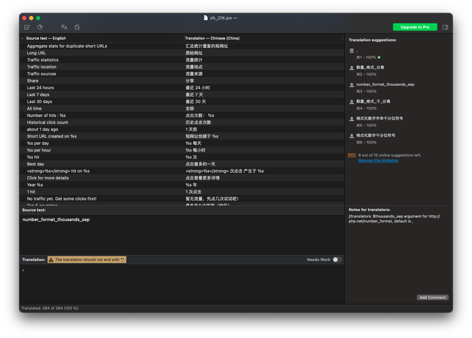
Task: Apply the number_format_thousands_sep suggestion text
Action: click(x=385, y=84)
